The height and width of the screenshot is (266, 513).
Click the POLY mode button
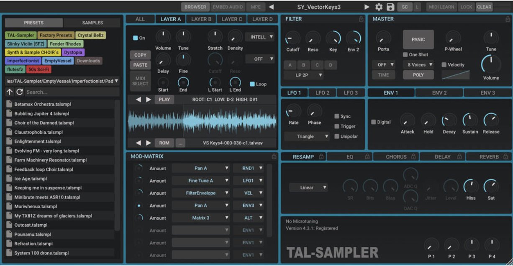(x=418, y=75)
